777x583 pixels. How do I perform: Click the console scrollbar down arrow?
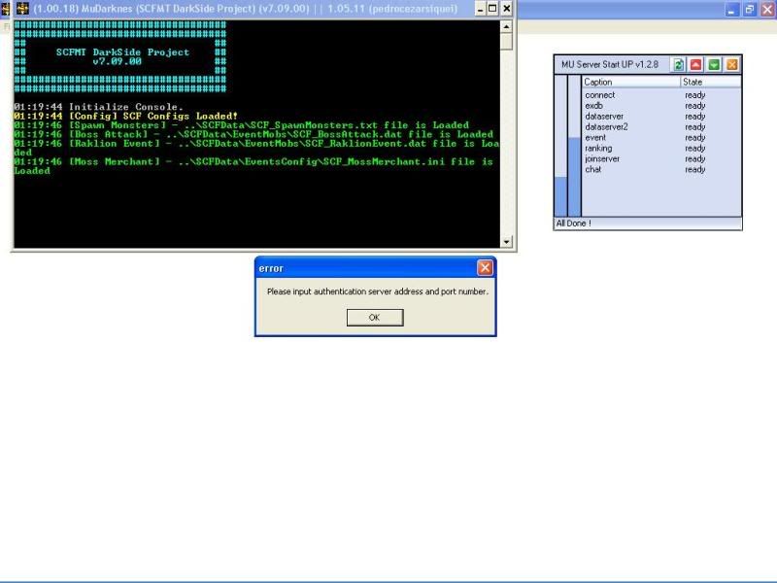tap(506, 241)
